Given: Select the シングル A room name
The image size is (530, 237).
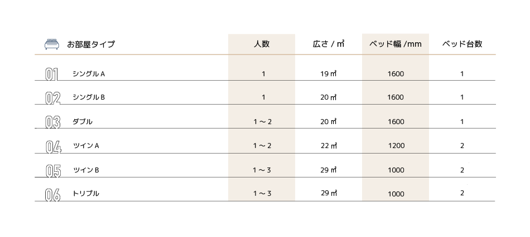Looking at the screenshot, I should (89, 74).
